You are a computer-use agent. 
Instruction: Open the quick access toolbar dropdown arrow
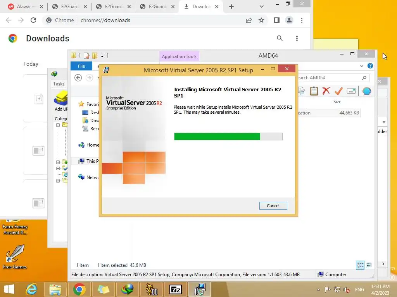point(102,56)
